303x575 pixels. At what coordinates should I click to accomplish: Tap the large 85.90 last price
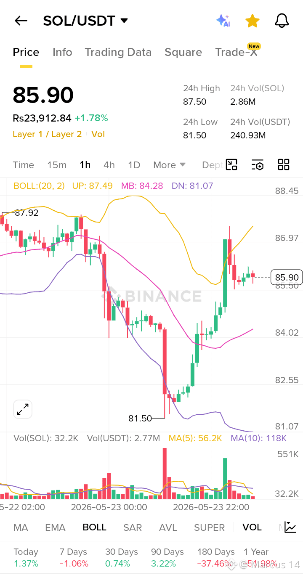(43, 95)
